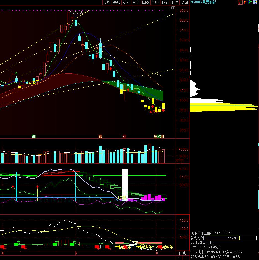Click the 850.0 price axis label
This screenshot has width=259, height=260.
[x=184, y=10]
